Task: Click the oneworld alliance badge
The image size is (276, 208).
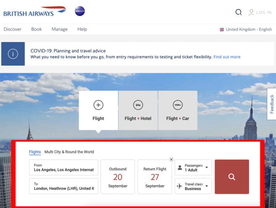Action: 80,11
